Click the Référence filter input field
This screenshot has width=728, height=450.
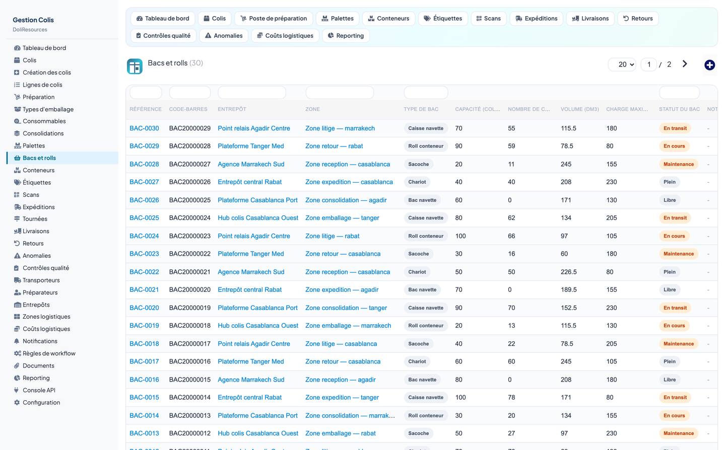pos(146,93)
